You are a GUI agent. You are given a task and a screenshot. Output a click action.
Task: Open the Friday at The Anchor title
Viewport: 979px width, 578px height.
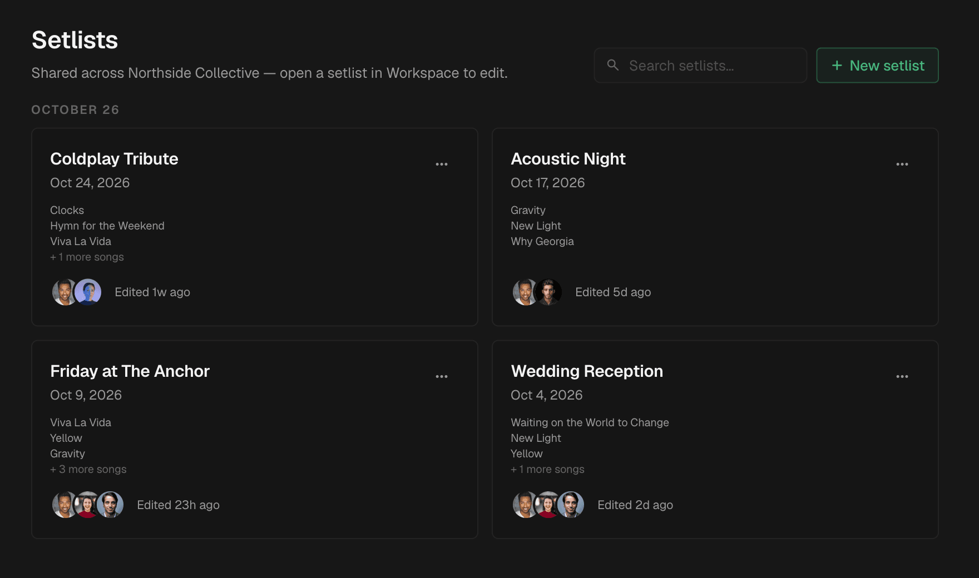coord(130,371)
